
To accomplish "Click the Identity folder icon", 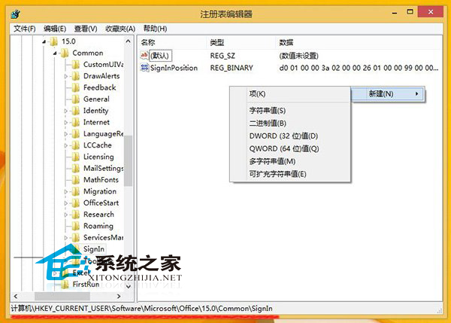I will click(75, 111).
